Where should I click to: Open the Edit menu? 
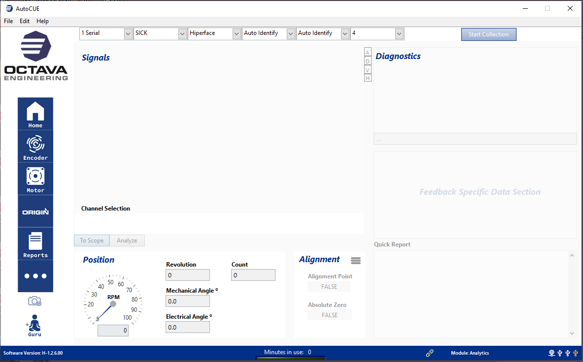pyautogui.click(x=25, y=21)
